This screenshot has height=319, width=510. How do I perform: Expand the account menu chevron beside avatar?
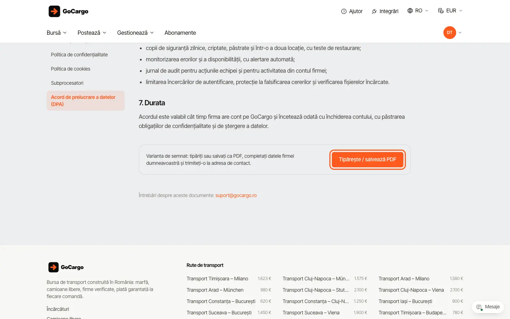[460, 33]
